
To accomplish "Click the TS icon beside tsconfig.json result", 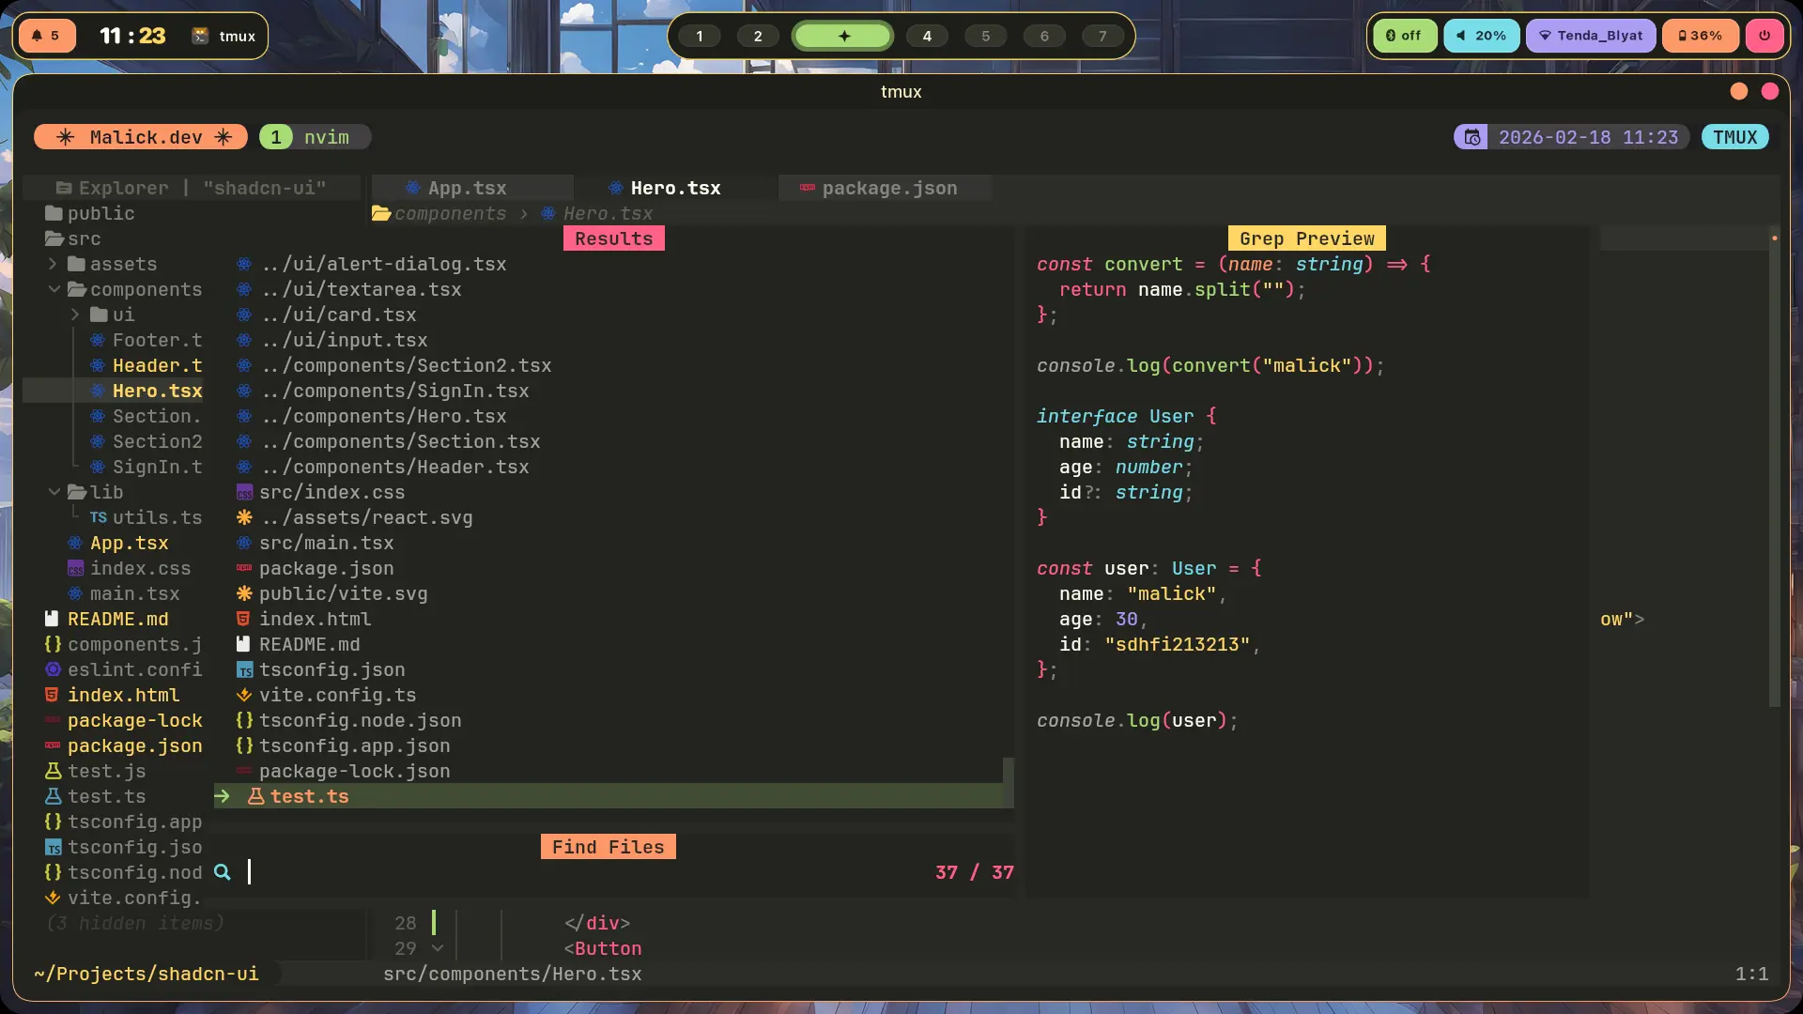I will [244, 670].
